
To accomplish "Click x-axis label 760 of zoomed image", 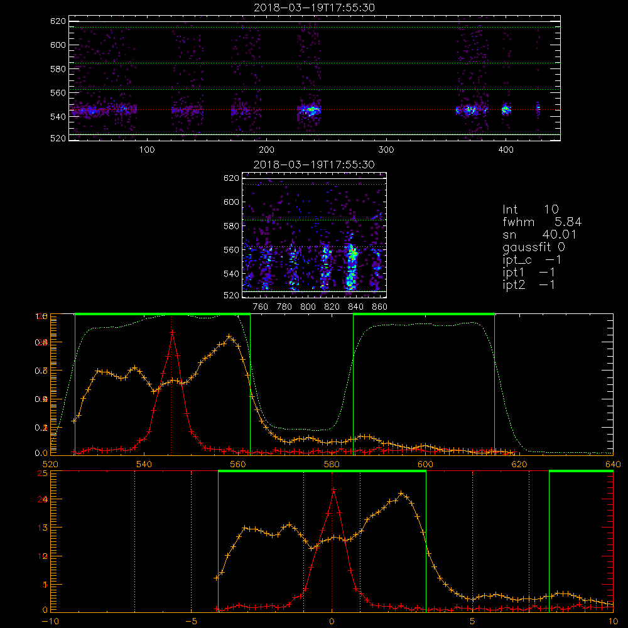I will click(x=261, y=307).
